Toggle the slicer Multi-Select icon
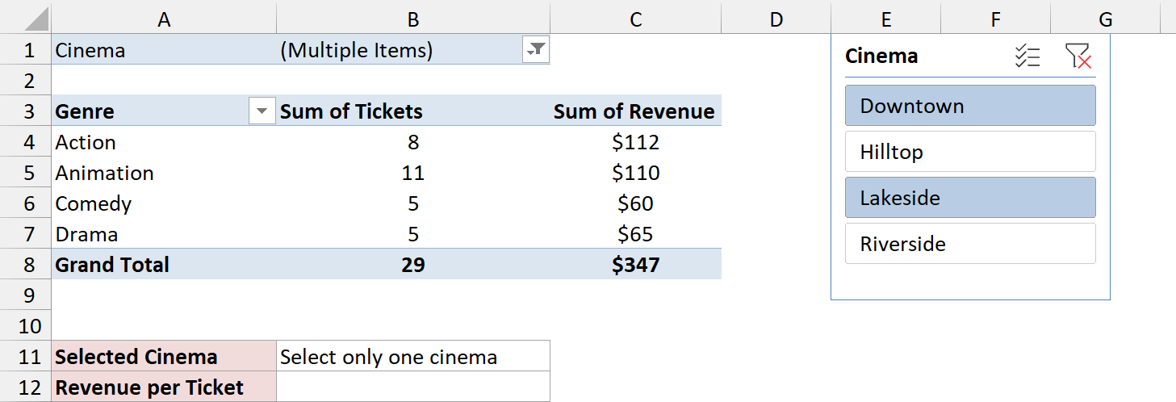Viewport: 1176px width, 402px height. 1027,57
